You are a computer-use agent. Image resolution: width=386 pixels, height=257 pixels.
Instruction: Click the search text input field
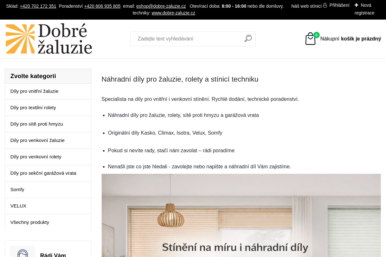(187, 39)
